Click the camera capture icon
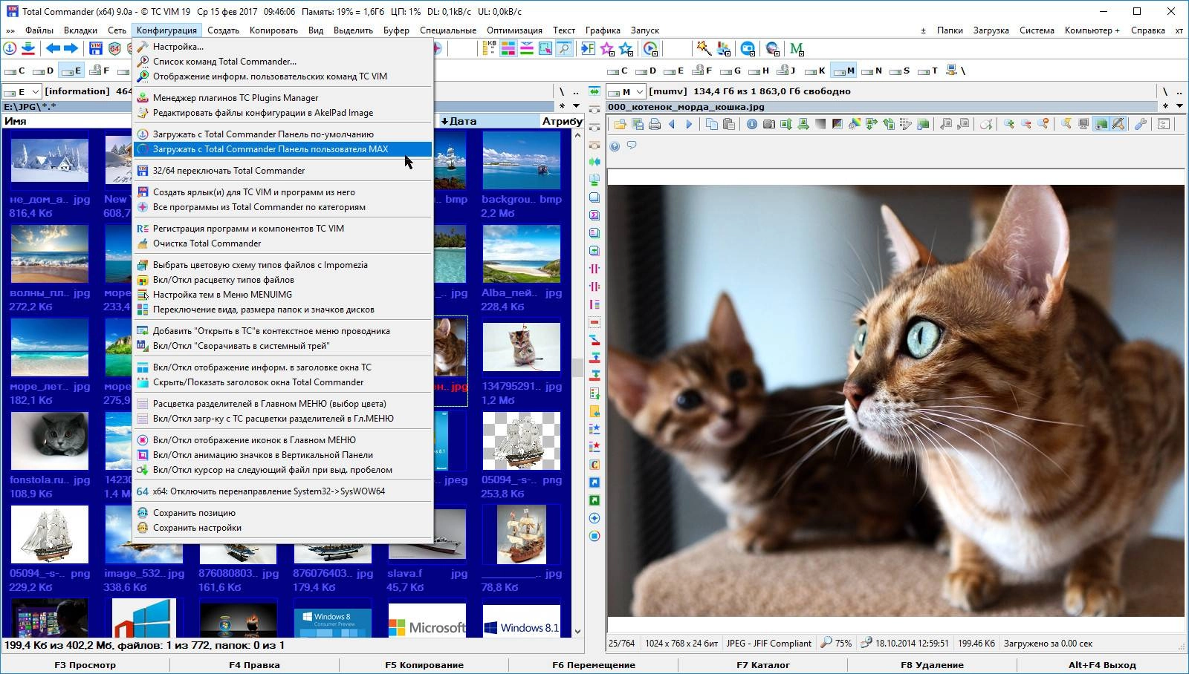This screenshot has height=674, width=1189. point(769,124)
